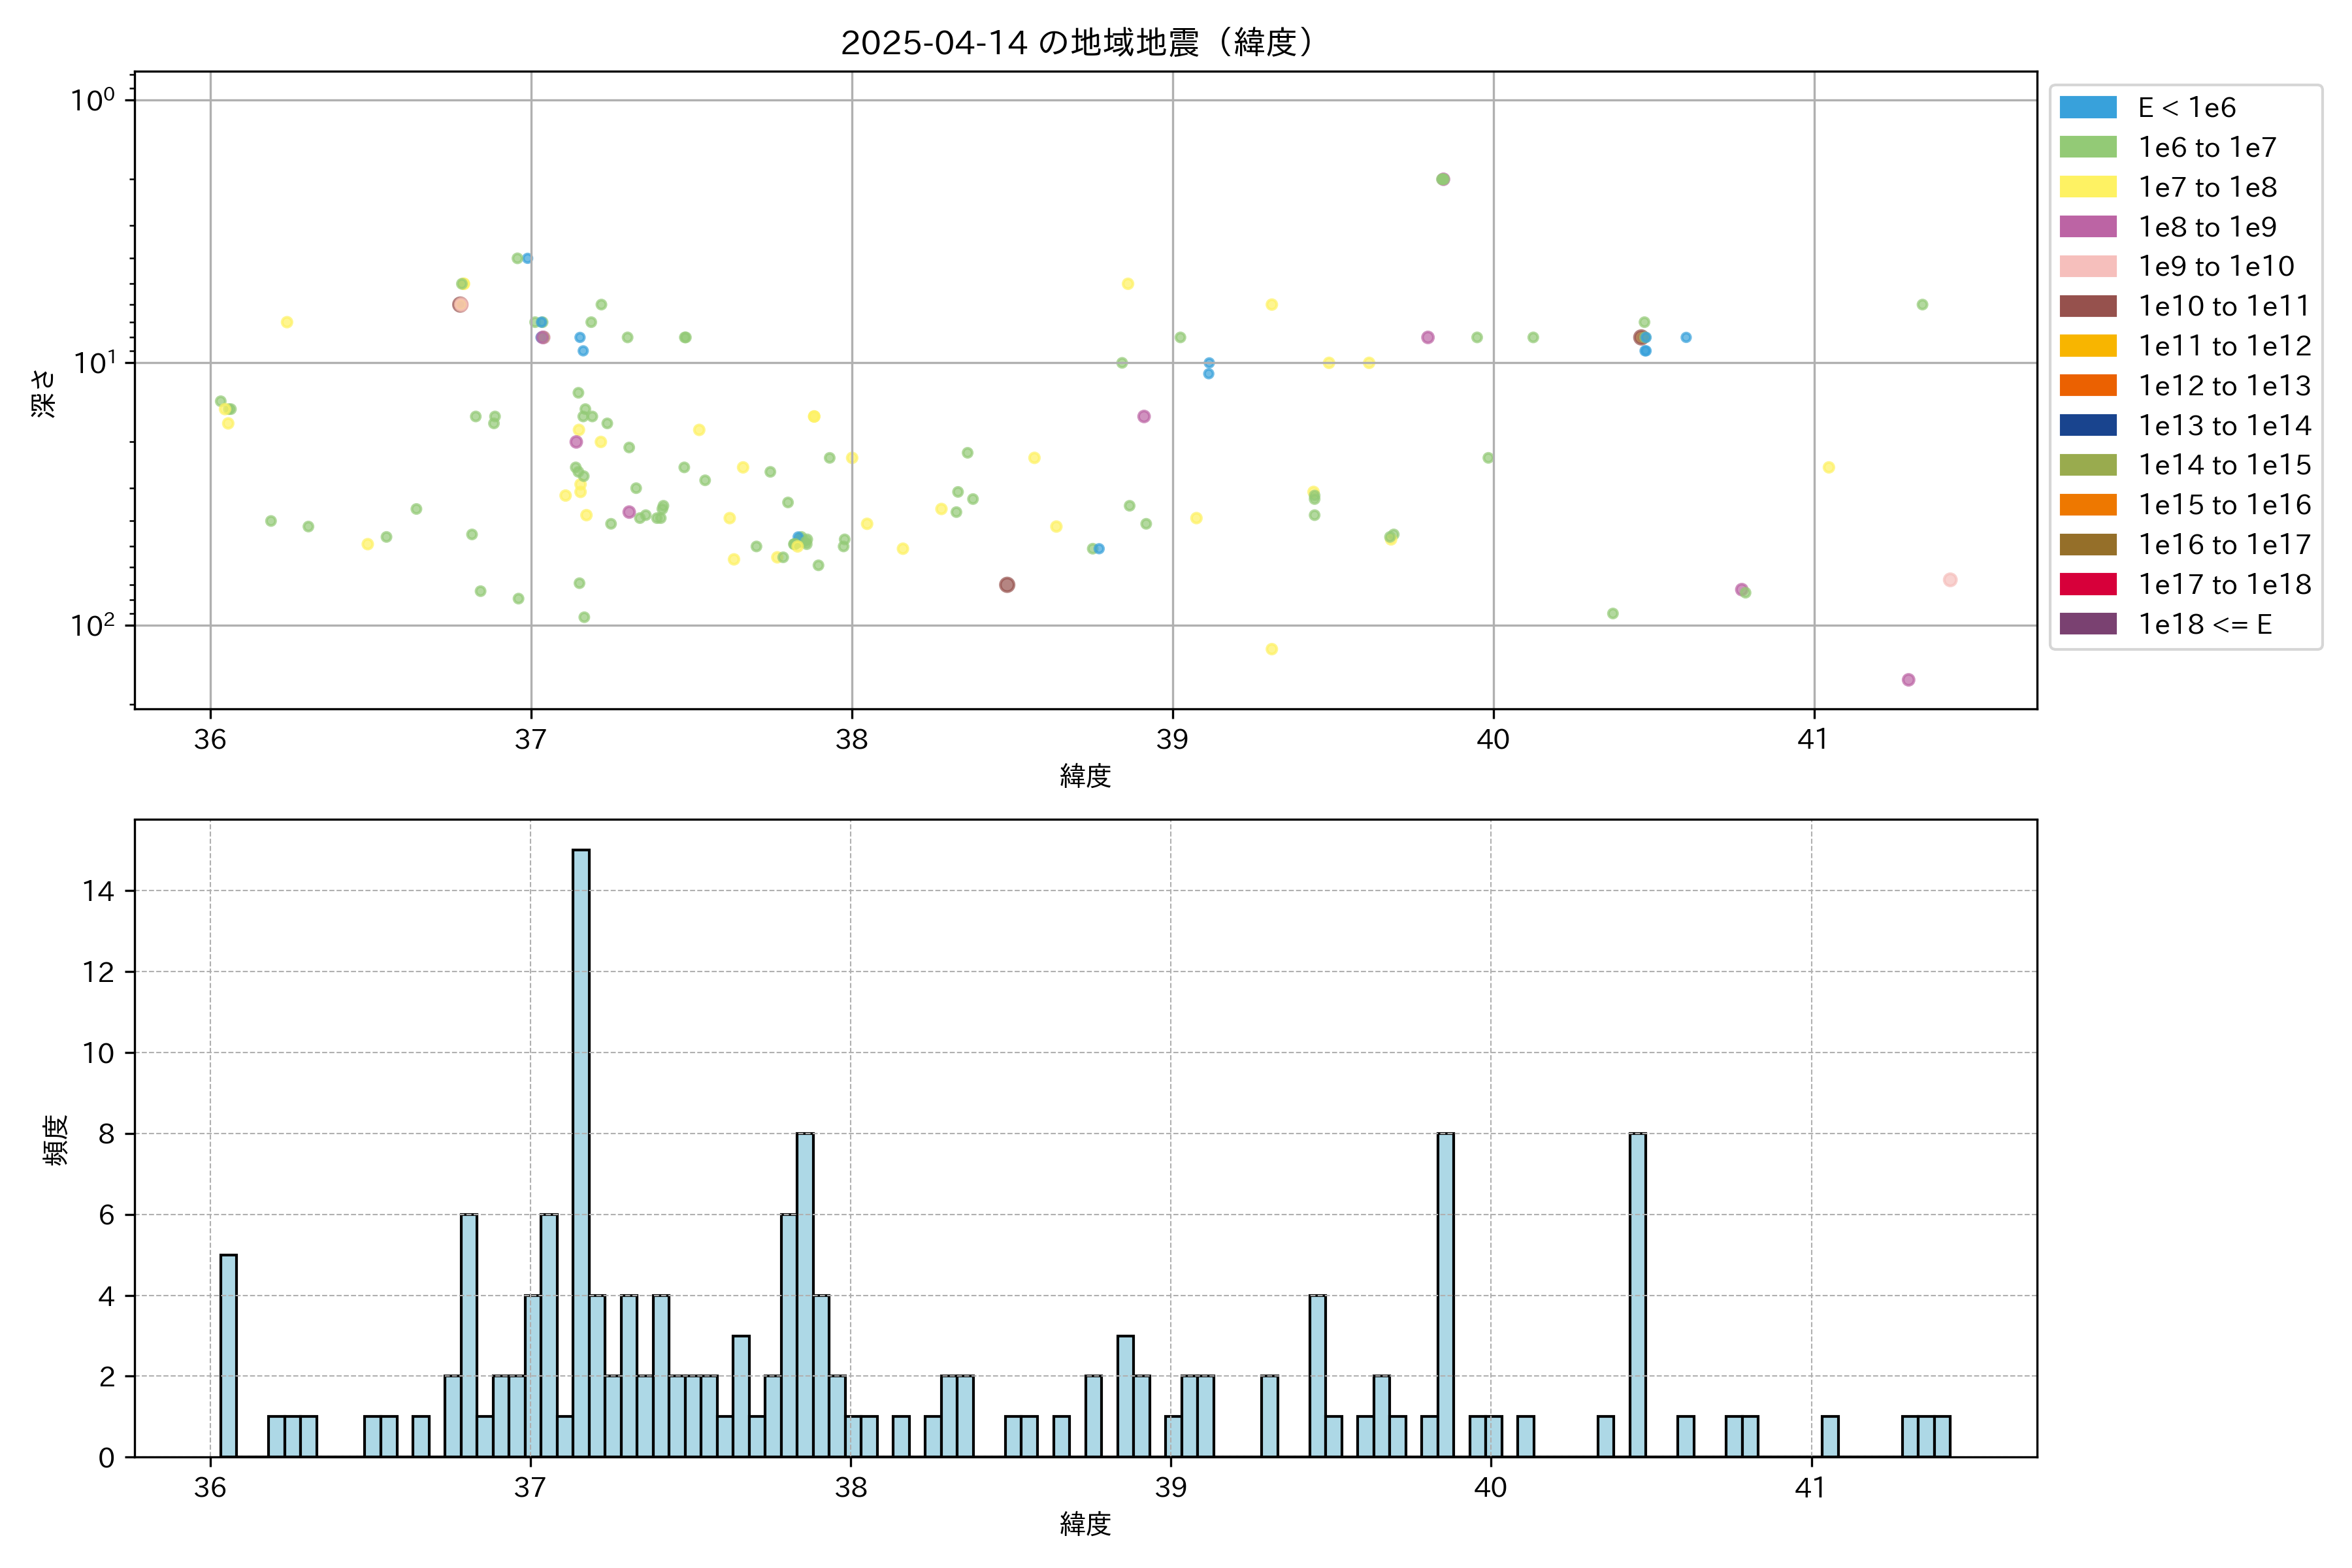Screen dimensions: 2352x1568
Task: Click the blue E < 1e6 legend swatch
Action: pyautogui.click(x=2088, y=108)
